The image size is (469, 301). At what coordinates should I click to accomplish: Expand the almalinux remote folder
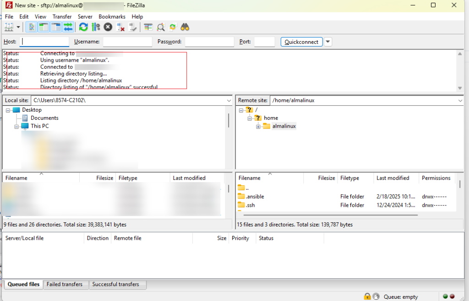(258, 126)
